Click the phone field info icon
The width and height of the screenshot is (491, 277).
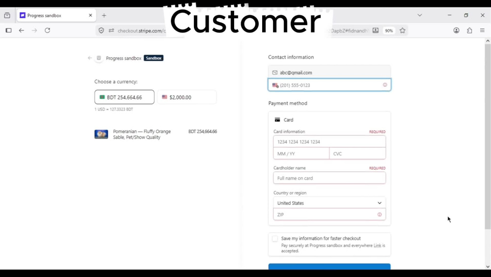(385, 85)
